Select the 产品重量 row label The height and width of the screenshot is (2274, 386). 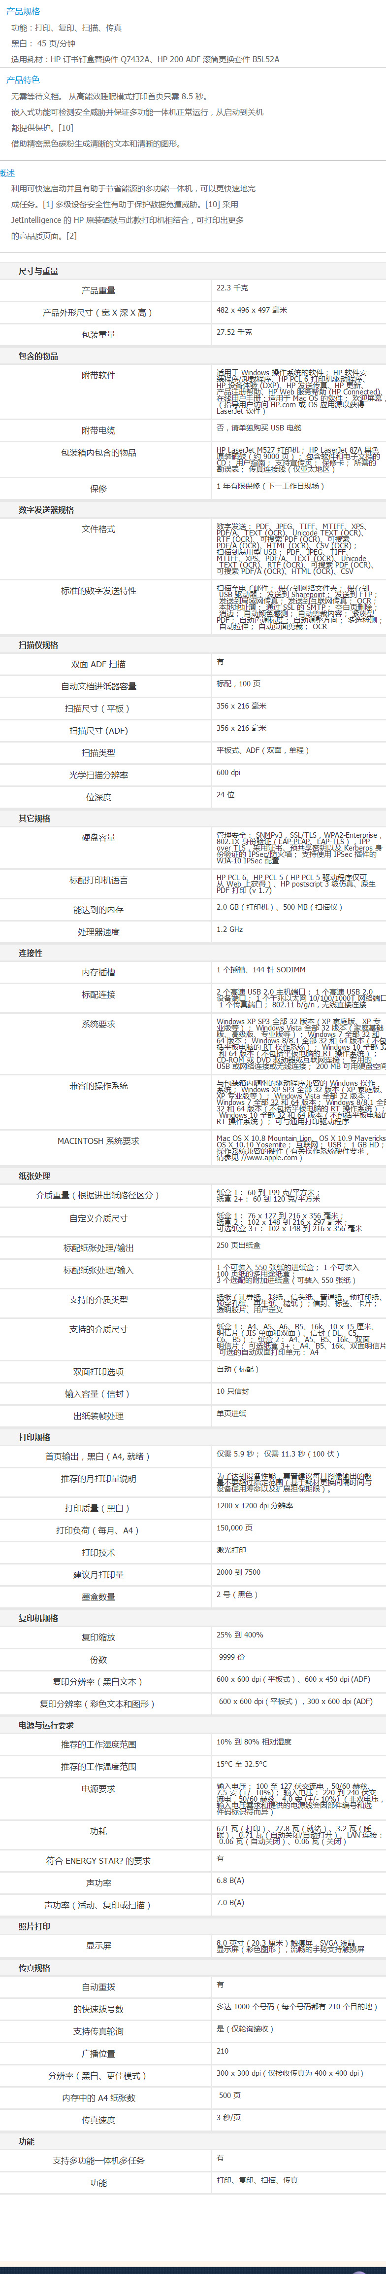point(98,290)
